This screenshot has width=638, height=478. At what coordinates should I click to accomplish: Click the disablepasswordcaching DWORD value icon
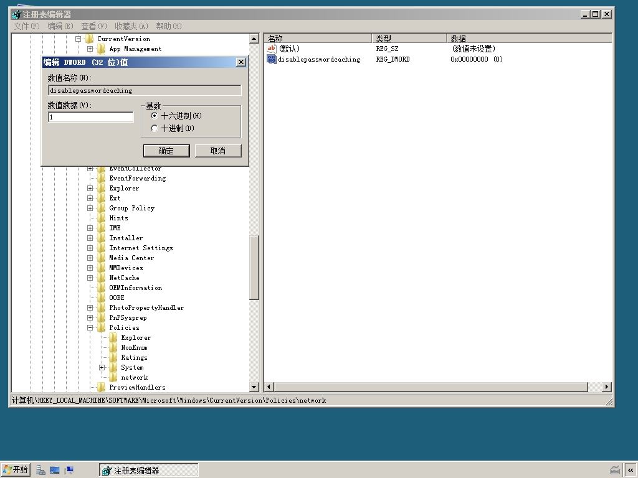[x=272, y=59]
